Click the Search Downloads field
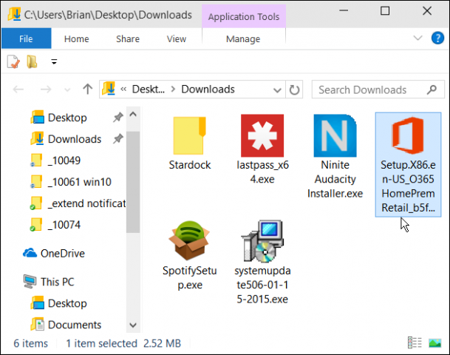 click(x=369, y=89)
